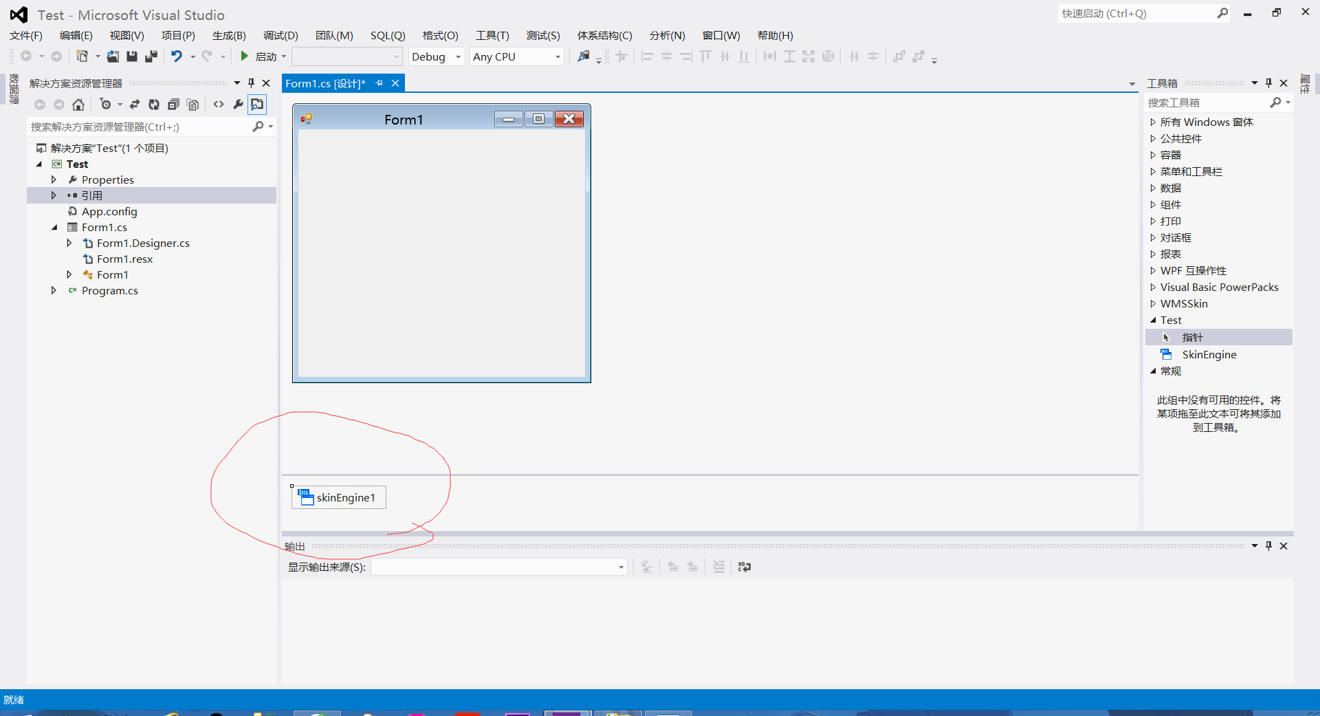
Task: Click the Pending Changes Filter clock icon
Action: tap(105, 105)
